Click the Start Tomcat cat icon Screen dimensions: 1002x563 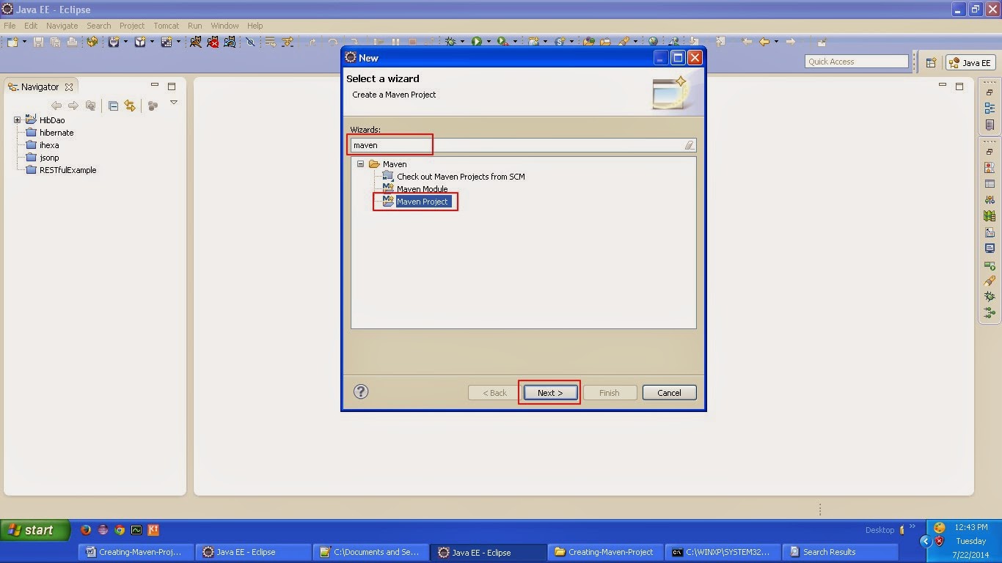(195, 42)
